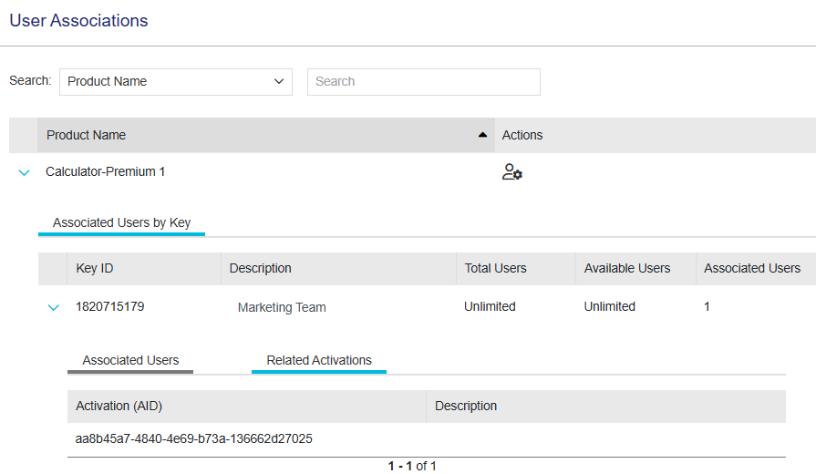Open the Associated Users by Key tab
This screenshot has width=816, height=474.
click(121, 222)
